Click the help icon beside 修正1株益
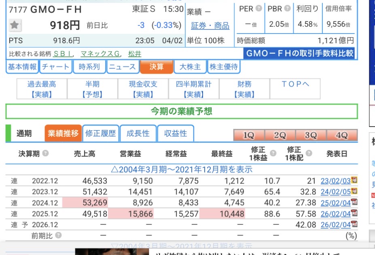This screenshot has width=375, height=255. point(273,154)
